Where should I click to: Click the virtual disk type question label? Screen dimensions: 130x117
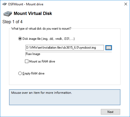41,29
